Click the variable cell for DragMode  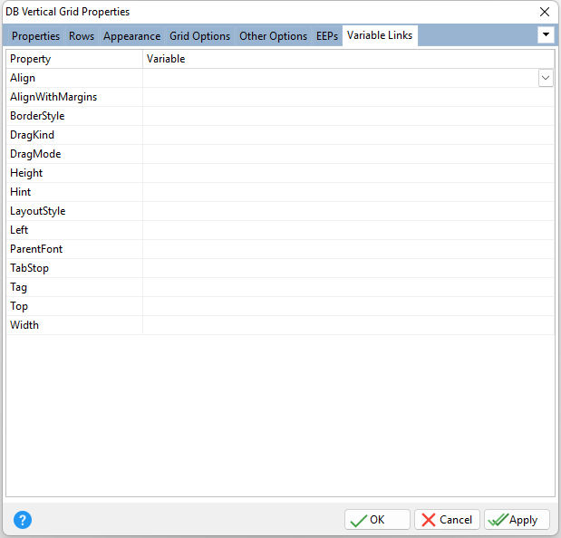[349, 154]
